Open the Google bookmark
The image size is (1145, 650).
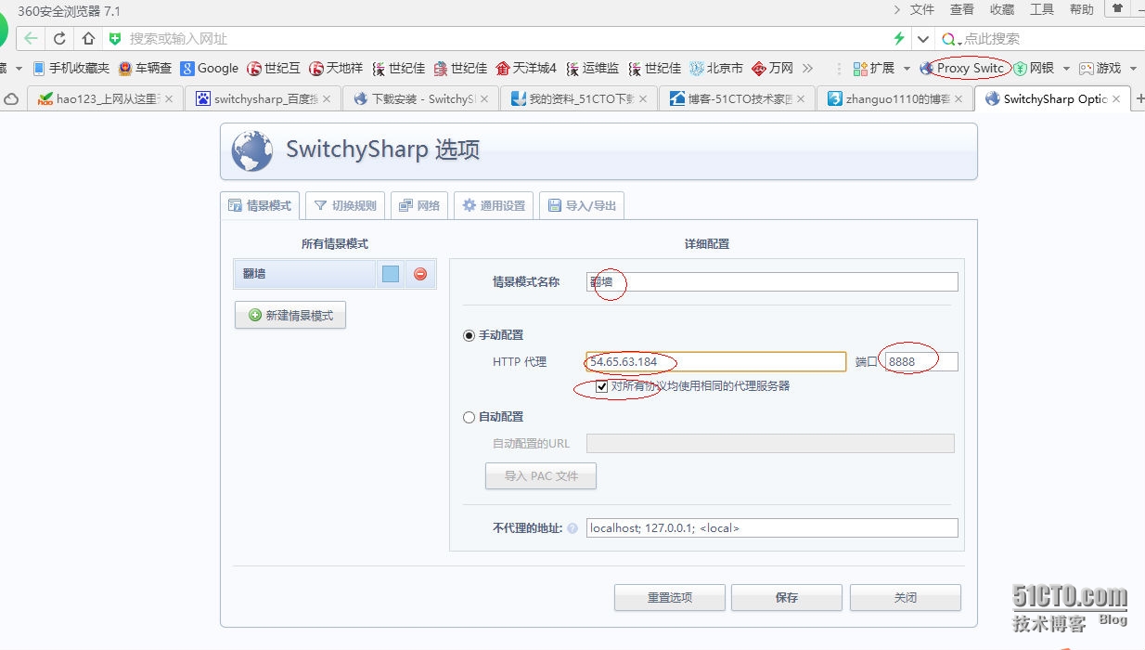(210, 68)
